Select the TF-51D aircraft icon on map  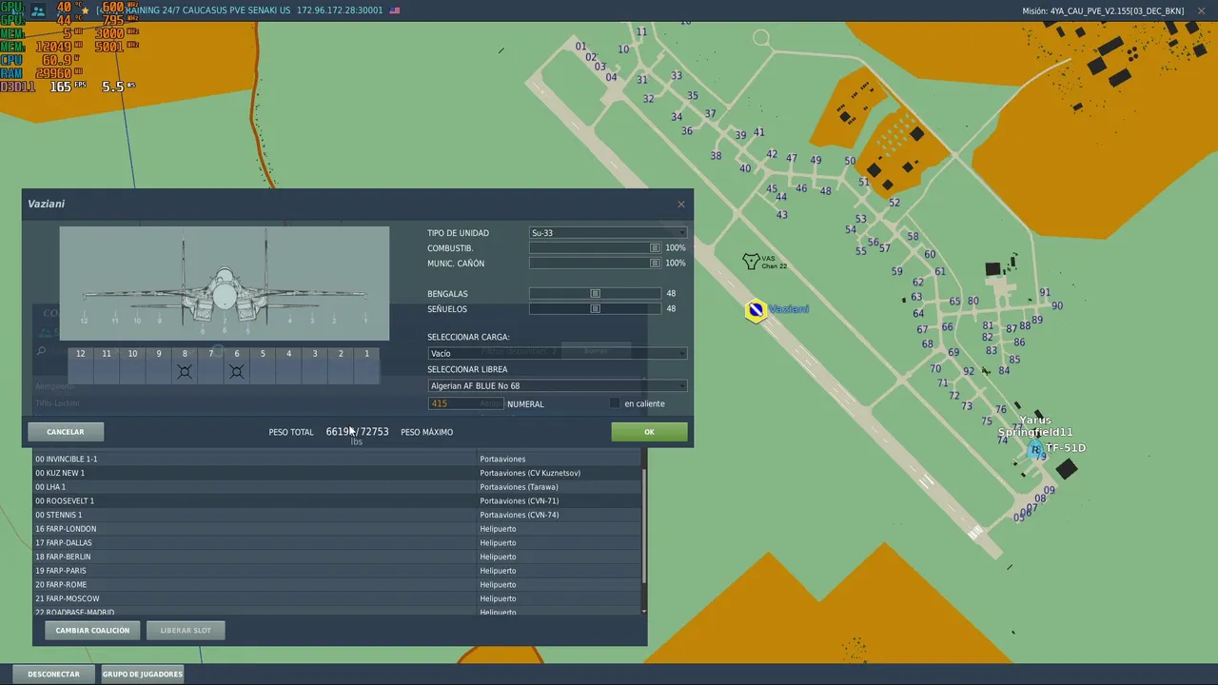(x=1035, y=448)
